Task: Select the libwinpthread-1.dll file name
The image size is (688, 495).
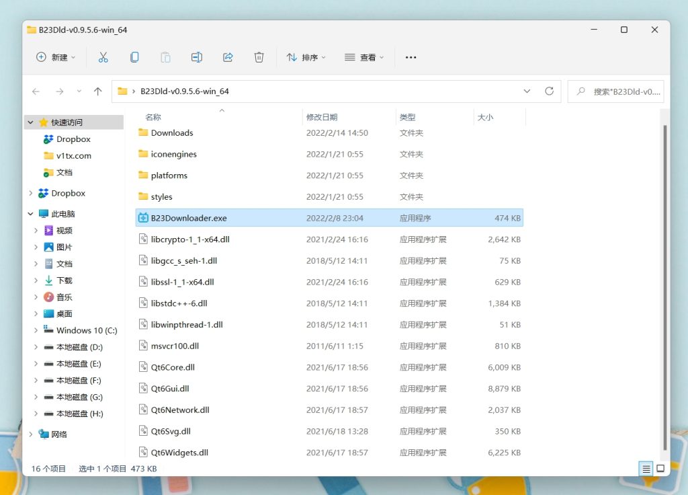Action: click(187, 325)
